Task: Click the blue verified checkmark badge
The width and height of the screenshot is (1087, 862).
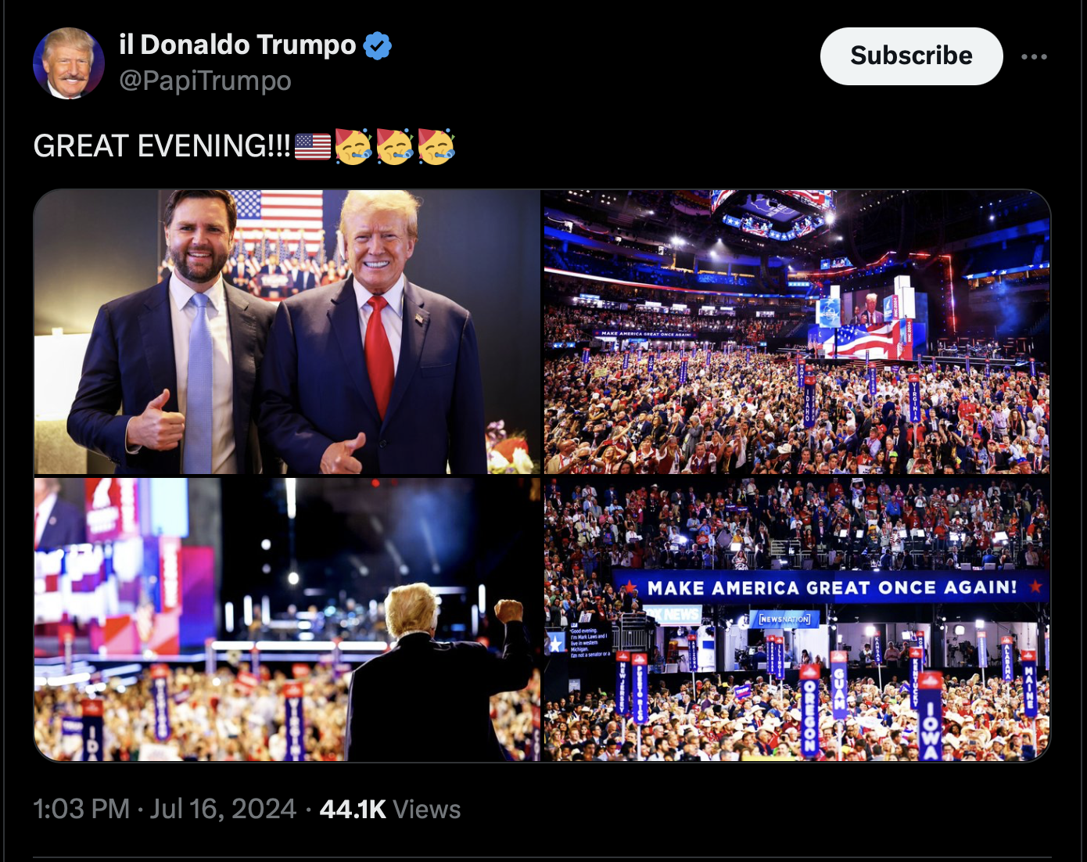Action: coord(378,45)
